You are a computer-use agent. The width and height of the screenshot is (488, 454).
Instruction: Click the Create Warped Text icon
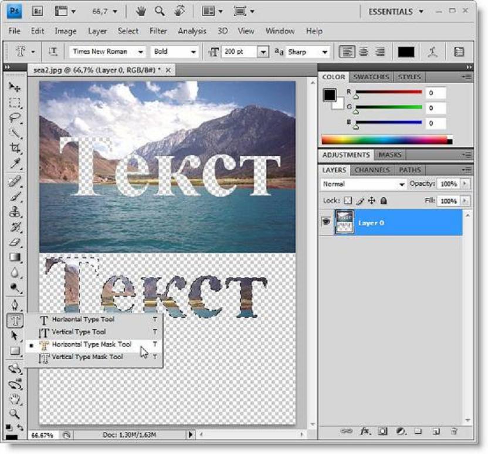[x=433, y=52]
